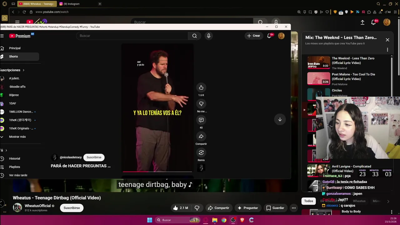Open 1MILLION Dance subscription

click(x=21, y=112)
